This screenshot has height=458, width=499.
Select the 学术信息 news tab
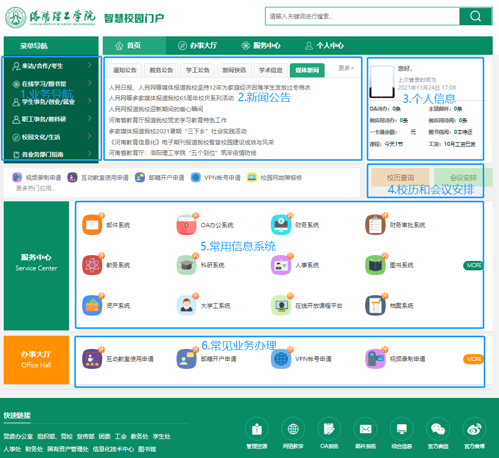pos(270,70)
